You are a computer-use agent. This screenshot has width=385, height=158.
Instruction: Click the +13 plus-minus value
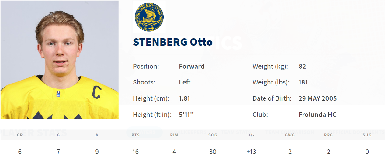[x=251, y=152]
